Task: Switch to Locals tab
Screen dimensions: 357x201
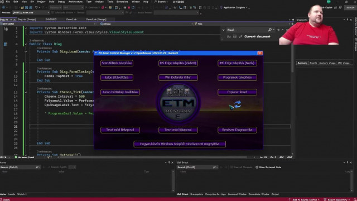Action: 12,194
